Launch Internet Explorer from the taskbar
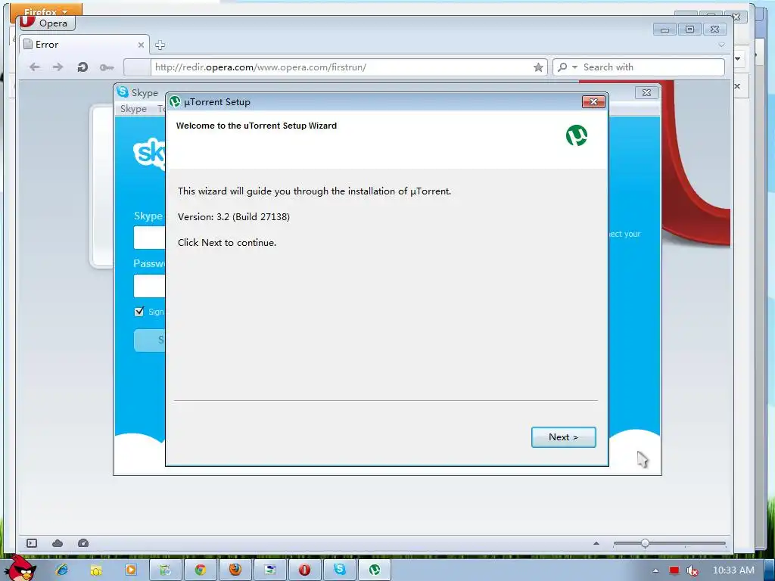The width and height of the screenshot is (775, 581). tap(62, 570)
